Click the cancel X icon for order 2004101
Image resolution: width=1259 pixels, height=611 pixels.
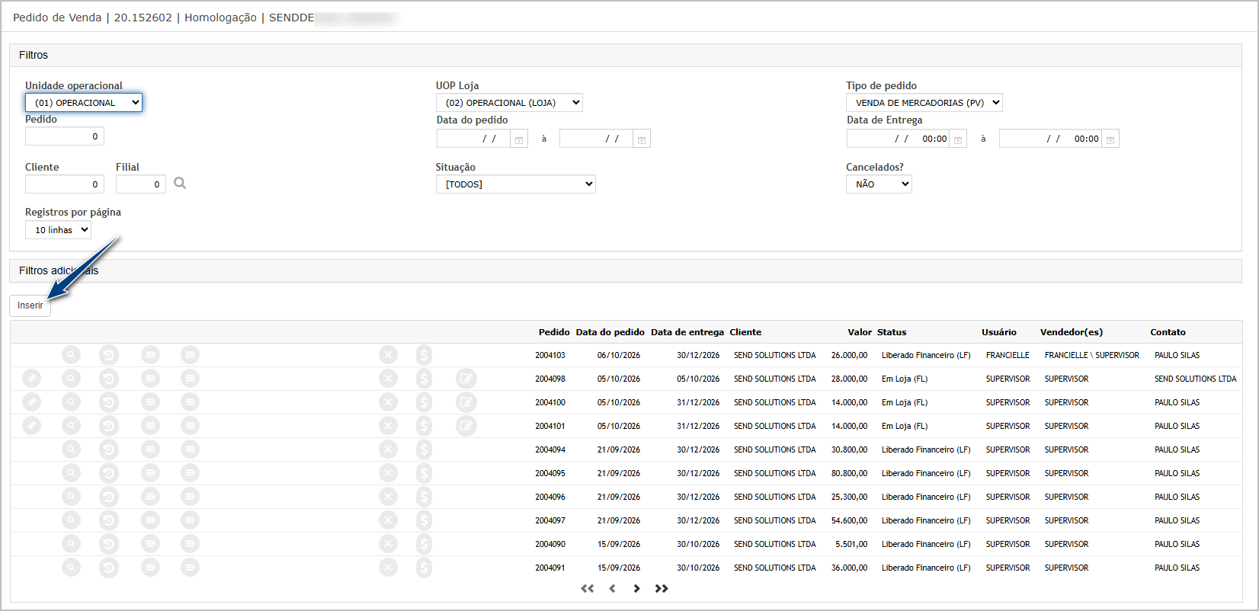(x=389, y=426)
